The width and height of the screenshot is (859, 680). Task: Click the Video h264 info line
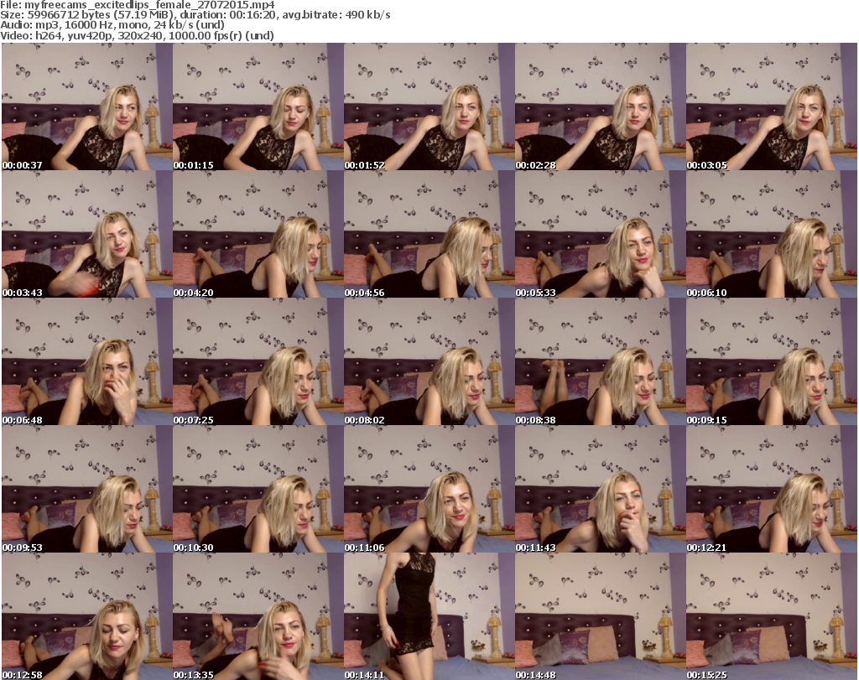[137, 35]
